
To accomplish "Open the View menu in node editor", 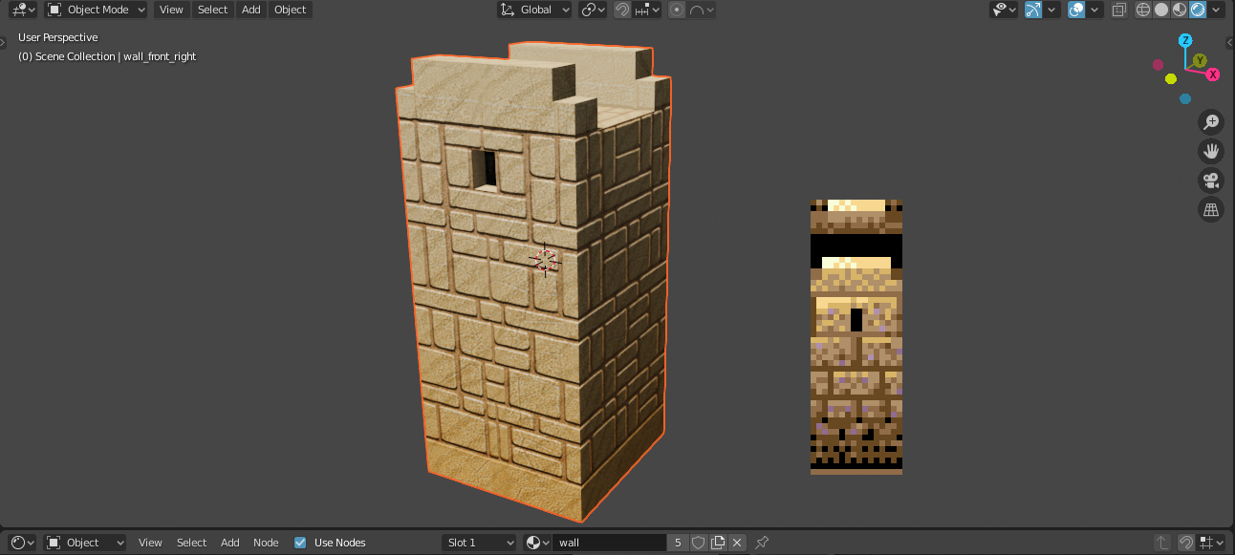I will pos(150,543).
